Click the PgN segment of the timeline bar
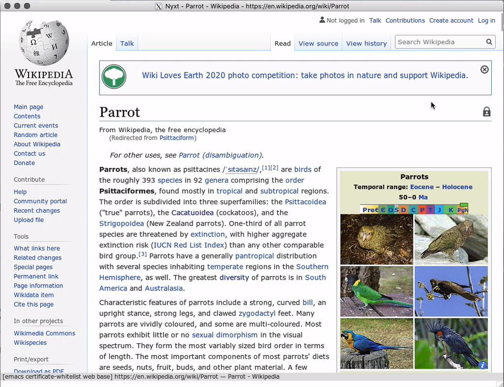The height and width of the screenshot is (387, 504). (462, 210)
